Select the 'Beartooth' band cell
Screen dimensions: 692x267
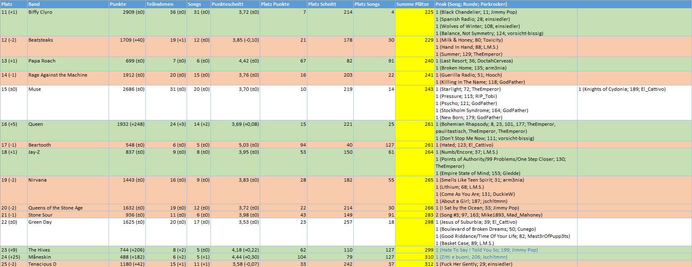(x=68, y=145)
